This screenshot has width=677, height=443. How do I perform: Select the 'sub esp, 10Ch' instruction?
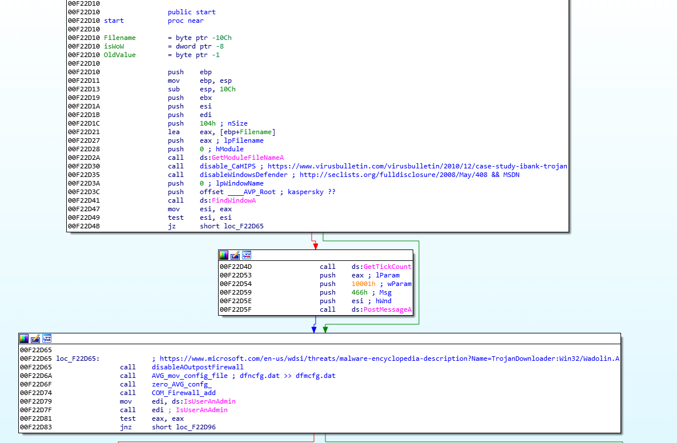tap(202, 90)
